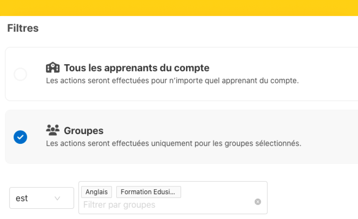Select the "Anglais" group tag

pos(97,192)
